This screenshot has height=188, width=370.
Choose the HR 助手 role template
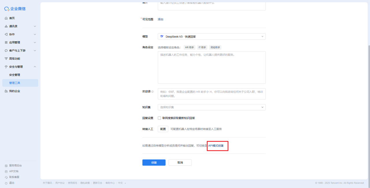coord(189,47)
